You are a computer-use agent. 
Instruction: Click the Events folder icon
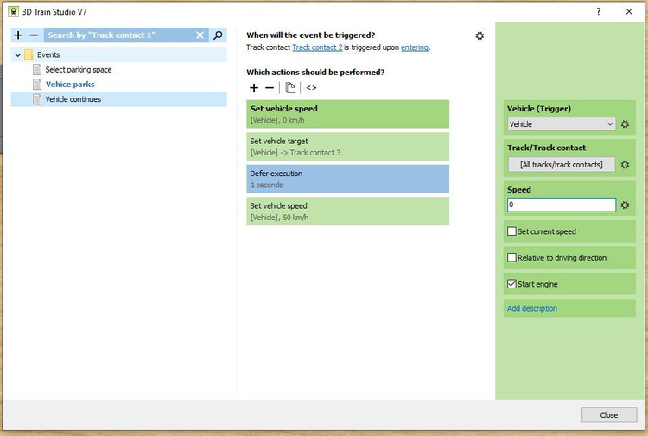pyautogui.click(x=29, y=54)
